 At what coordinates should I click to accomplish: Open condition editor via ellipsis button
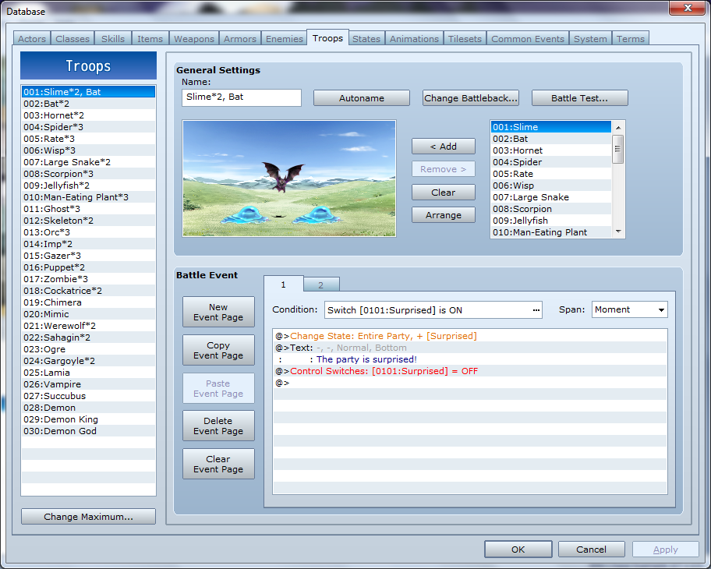point(536,310)
